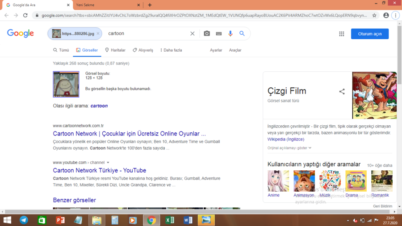Screen dimensions: 402x226
Task: Expand Orijinal açıklamayı göster
Action: coord(289,148)
